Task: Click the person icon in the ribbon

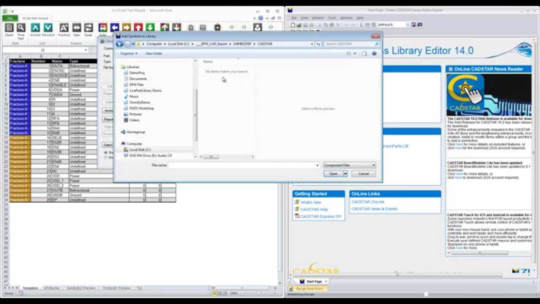Action: [257, 27]
